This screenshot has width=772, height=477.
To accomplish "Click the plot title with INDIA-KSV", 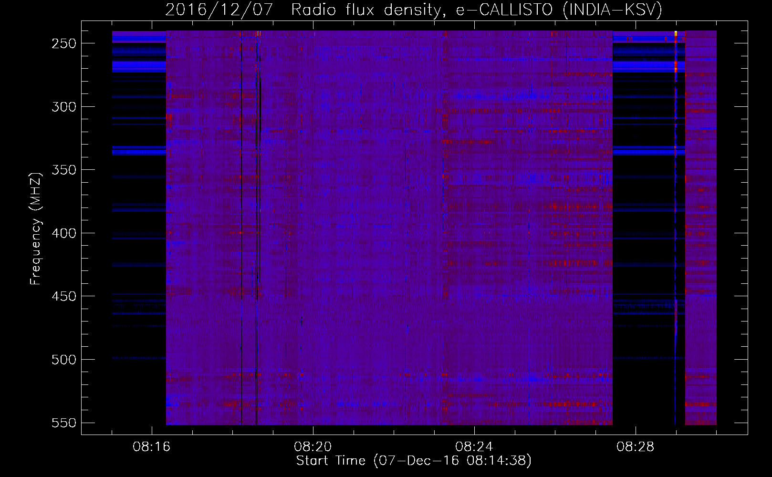I will (414, 10).
